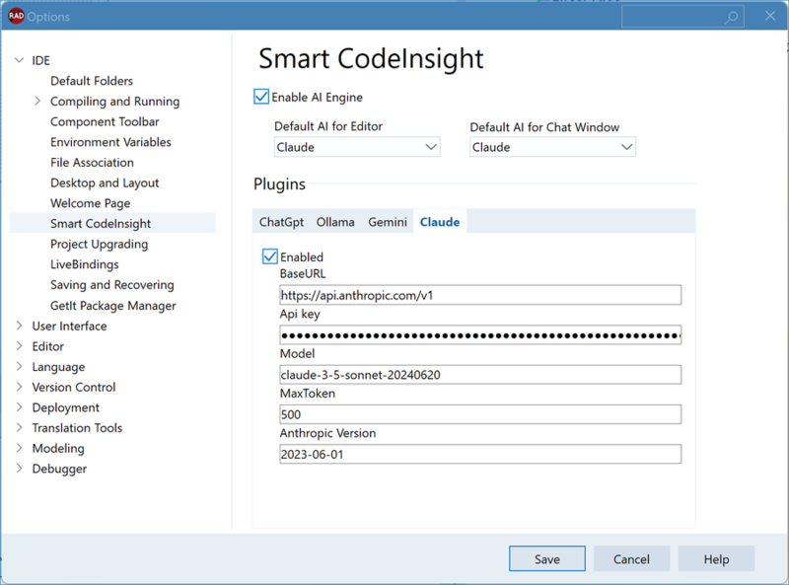789x585 pixels.
Task: Expand the Editor node arrow
Action: tap(19, 346)
